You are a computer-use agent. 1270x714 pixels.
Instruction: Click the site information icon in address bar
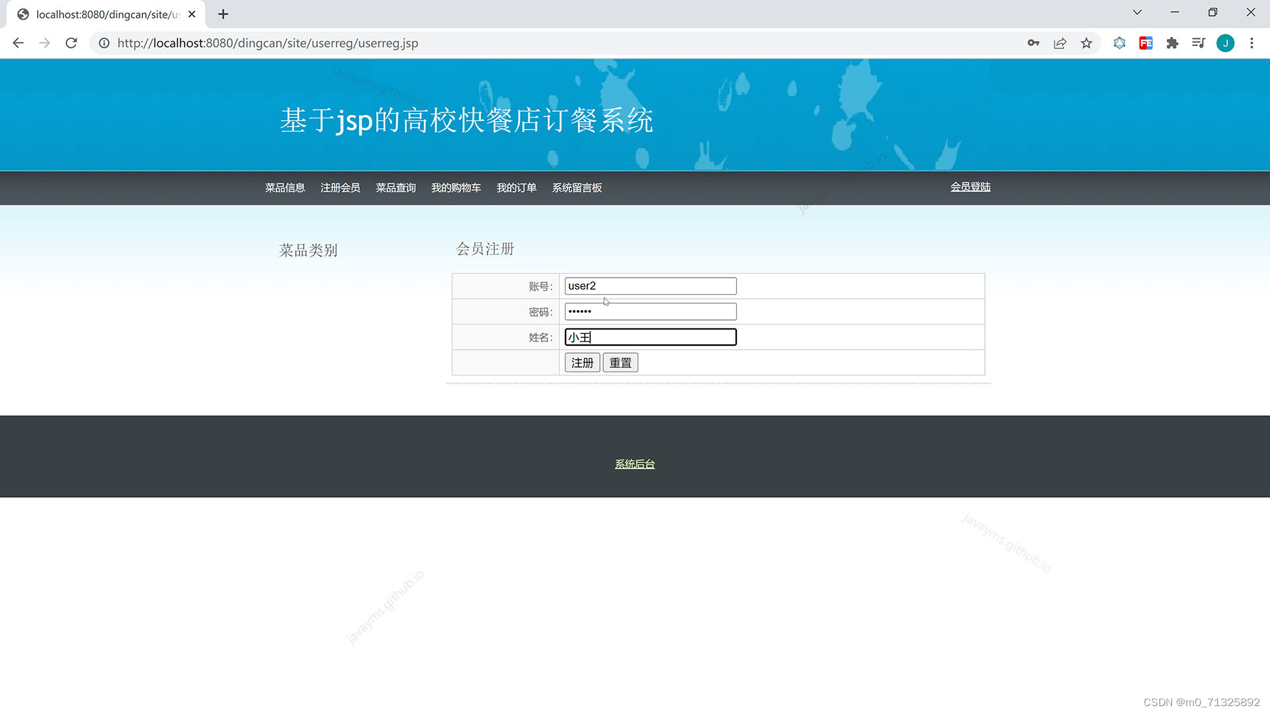[x=104, y=43]
